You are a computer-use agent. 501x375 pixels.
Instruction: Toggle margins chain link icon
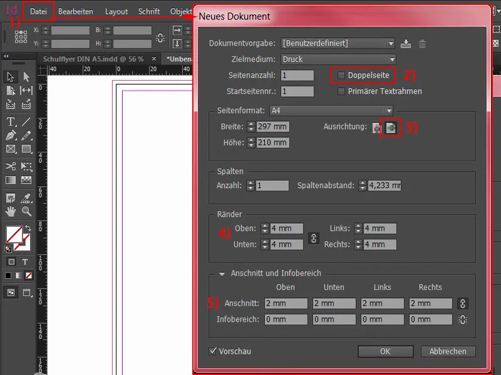coord(314,238)
